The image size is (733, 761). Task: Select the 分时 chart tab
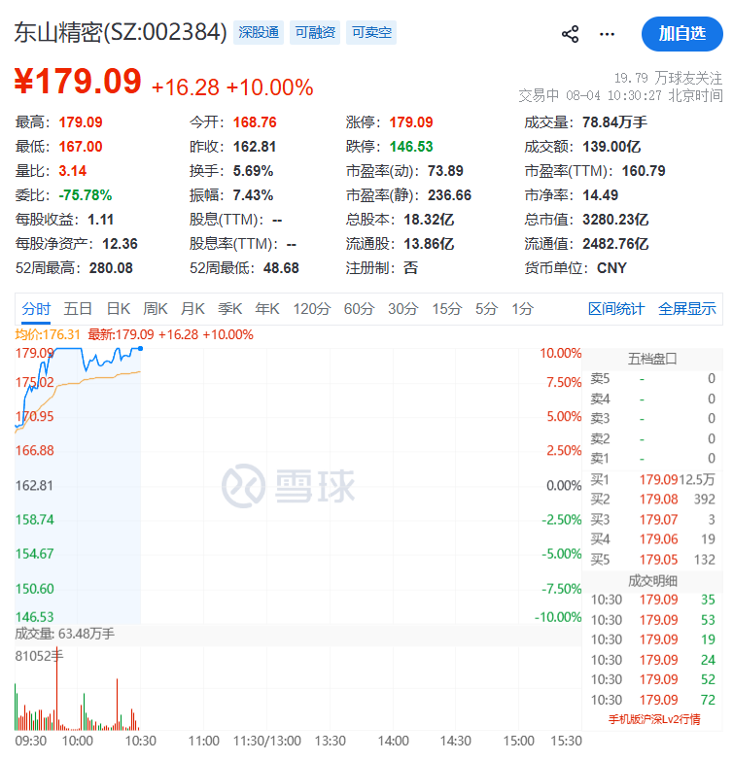pos(36,309)
